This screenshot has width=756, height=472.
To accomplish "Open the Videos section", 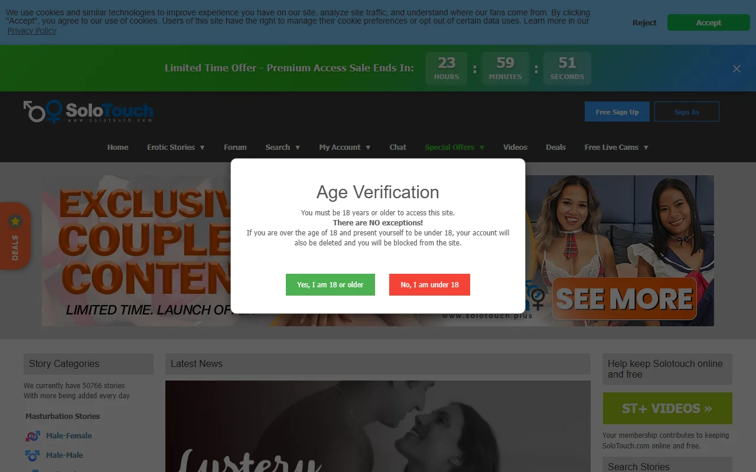I will pyautogui.click(x=515, y=147).
